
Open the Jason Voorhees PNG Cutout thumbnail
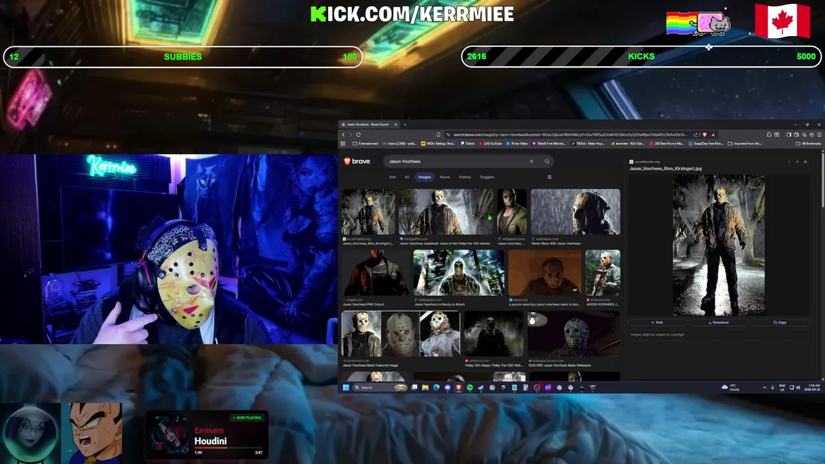(376, 272)
